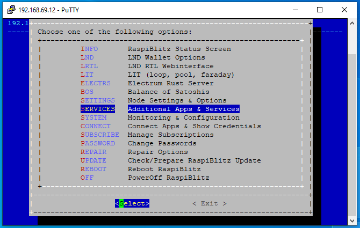Viewport: 360px width, 228px height.
Task: Select OFF PowerOff RaspiBlitz
Action: click(x=145, y=178)
